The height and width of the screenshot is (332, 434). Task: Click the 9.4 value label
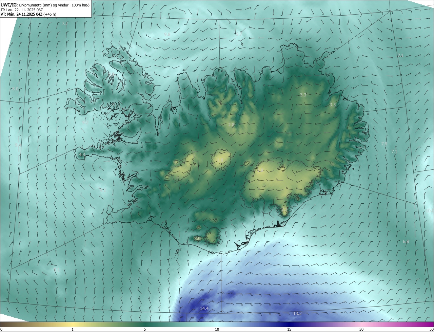pyautogui.click(x=18, y=145)
